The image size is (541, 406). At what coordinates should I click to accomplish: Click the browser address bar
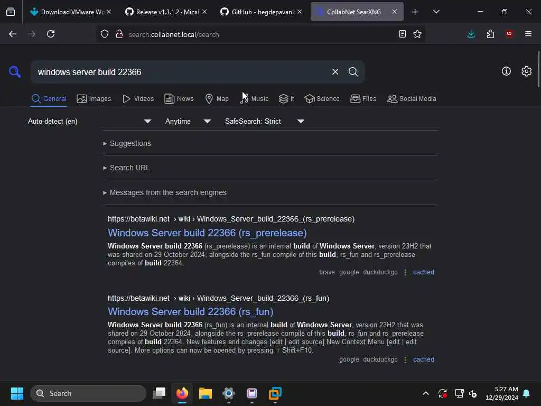coord(260,34)
